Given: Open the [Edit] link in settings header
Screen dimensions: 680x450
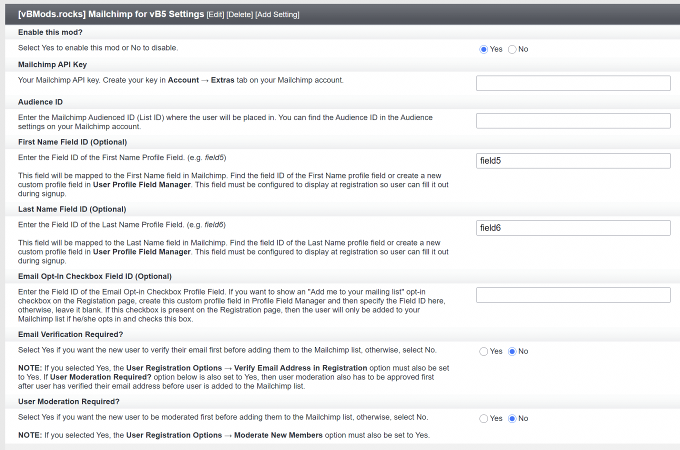Looking at the screenshot, I should click(215, 14).
